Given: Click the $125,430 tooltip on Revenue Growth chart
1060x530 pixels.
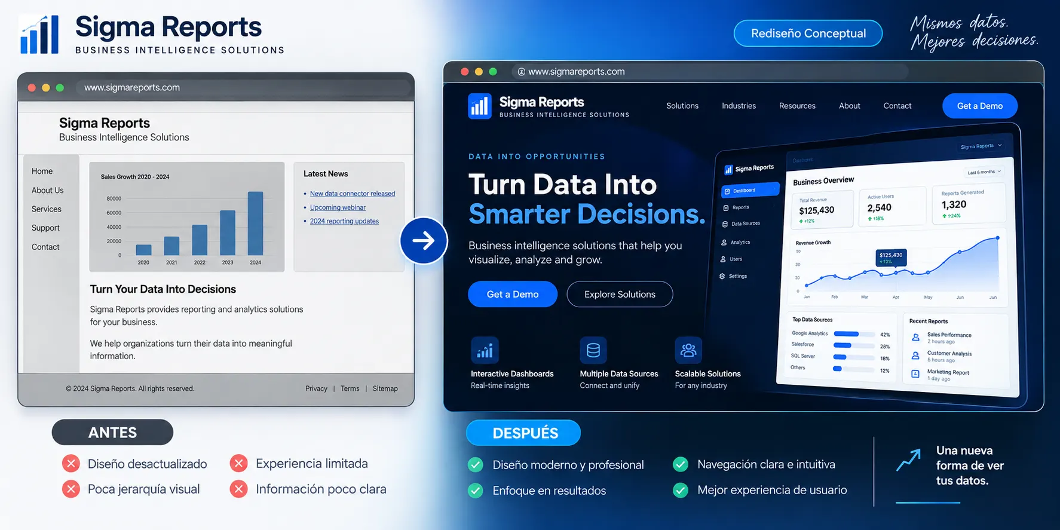Looking at the screenshot, I should click(x=891, y=258).
